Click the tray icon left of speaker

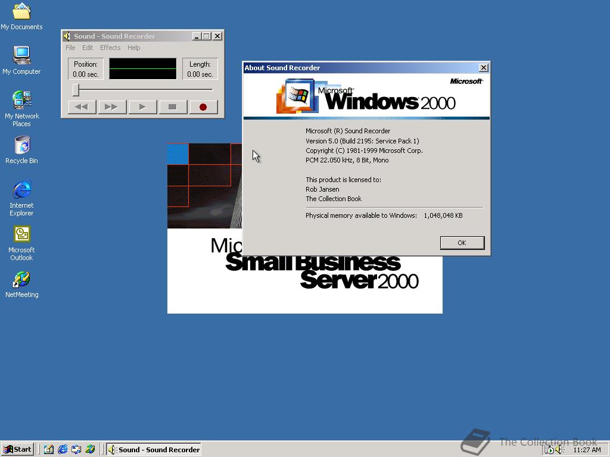[549, 450]
